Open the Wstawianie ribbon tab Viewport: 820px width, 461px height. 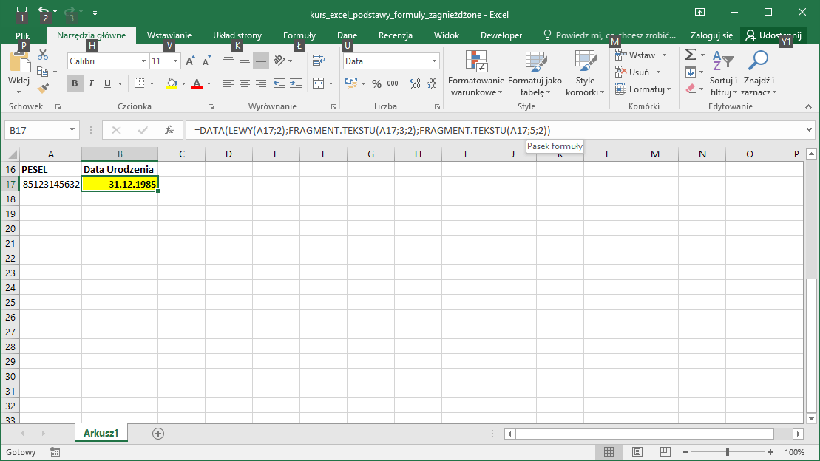[169, 35]
